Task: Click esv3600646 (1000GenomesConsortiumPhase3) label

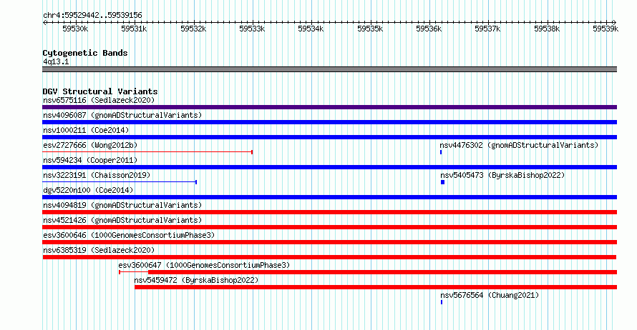Action: point(129,235)
